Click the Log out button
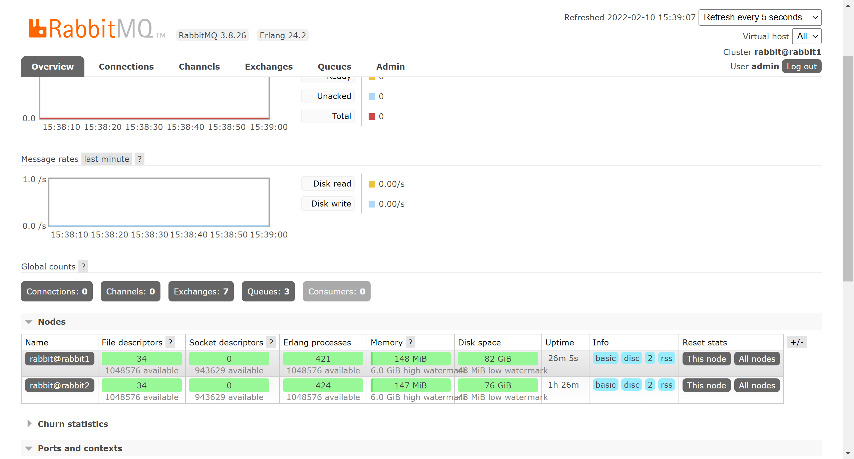The height and width of the screenshot is (459, 854). coord(801,66)
